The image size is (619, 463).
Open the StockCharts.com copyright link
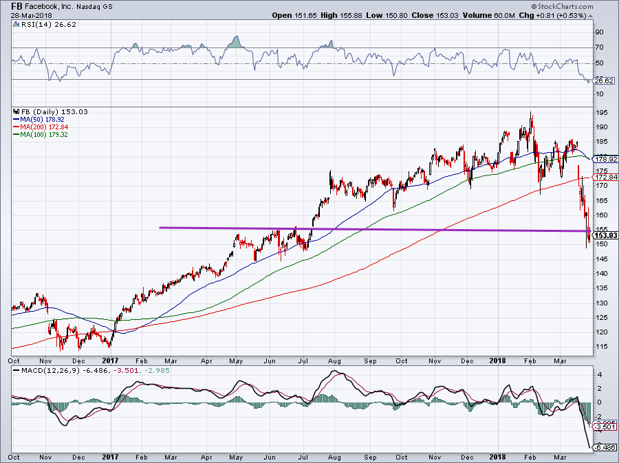point(562,6)
